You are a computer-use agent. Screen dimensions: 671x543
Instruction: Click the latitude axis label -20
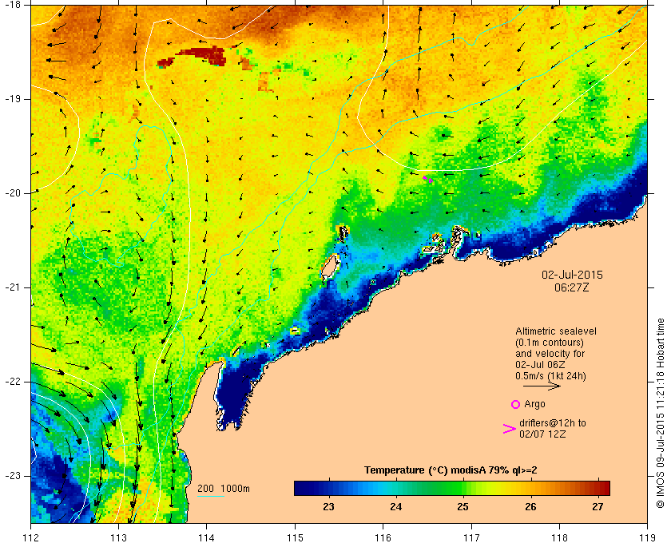click(x=12, y=193)
